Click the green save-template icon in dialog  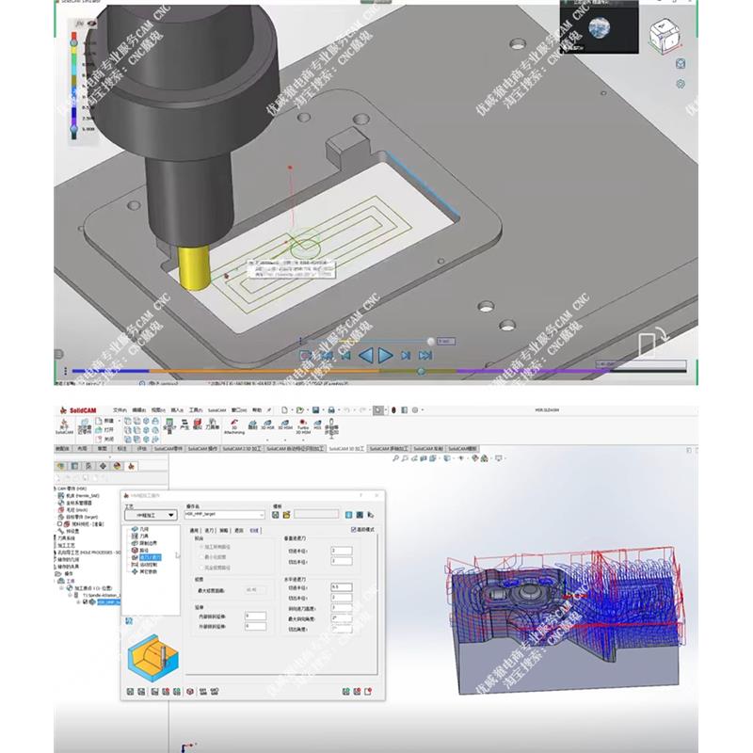(x=275, y=515)
